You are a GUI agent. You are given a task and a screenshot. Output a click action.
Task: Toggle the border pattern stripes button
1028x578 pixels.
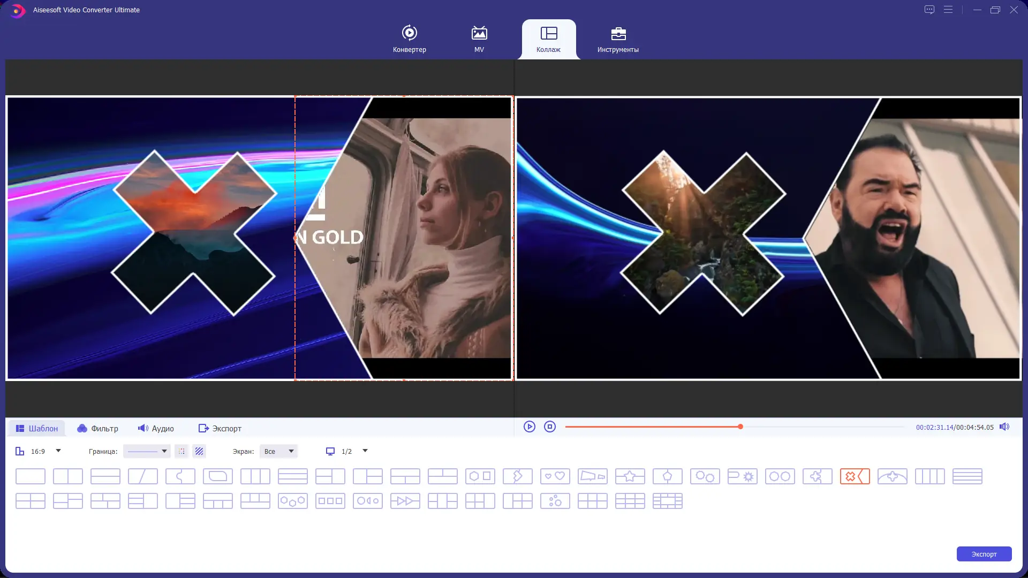199,451
